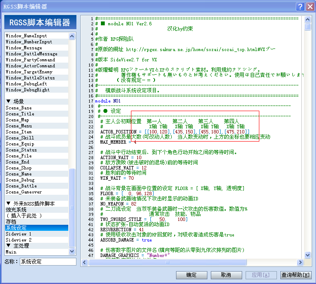Open the Scene_Shop script
316x284 pixels.
[x=36, y=168]
